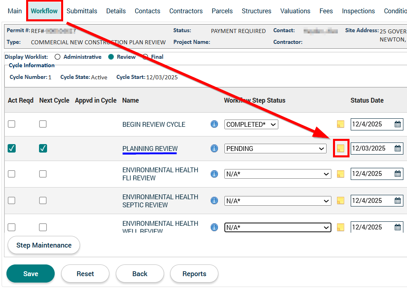The image size is (407, 289).
Task: Open the note icon for Planning Review
Action: [x=340, y=149]
